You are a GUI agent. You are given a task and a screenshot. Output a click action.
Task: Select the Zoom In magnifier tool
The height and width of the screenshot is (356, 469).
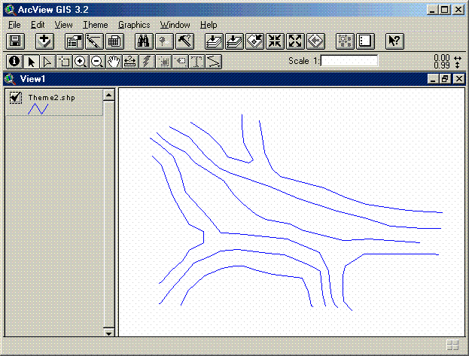click(x=81, y=62)
